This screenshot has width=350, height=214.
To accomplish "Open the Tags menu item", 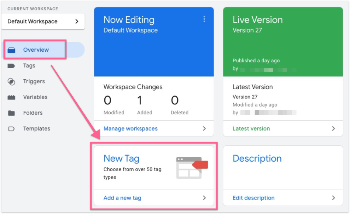I will pos(29,66).
